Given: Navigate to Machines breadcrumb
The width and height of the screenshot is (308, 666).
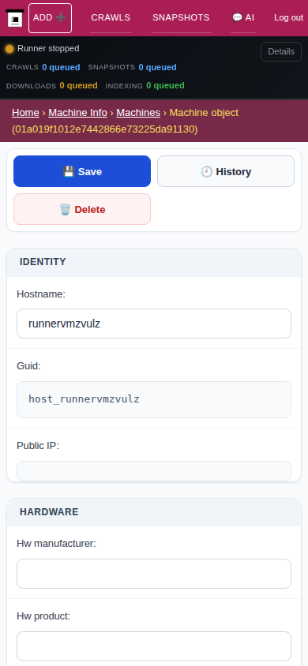Looking at the screenshot, I should (138, 113).
